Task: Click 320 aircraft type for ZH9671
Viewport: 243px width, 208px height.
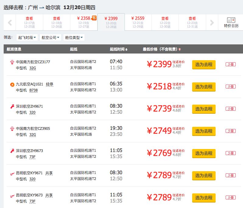Action: (32, 113)
